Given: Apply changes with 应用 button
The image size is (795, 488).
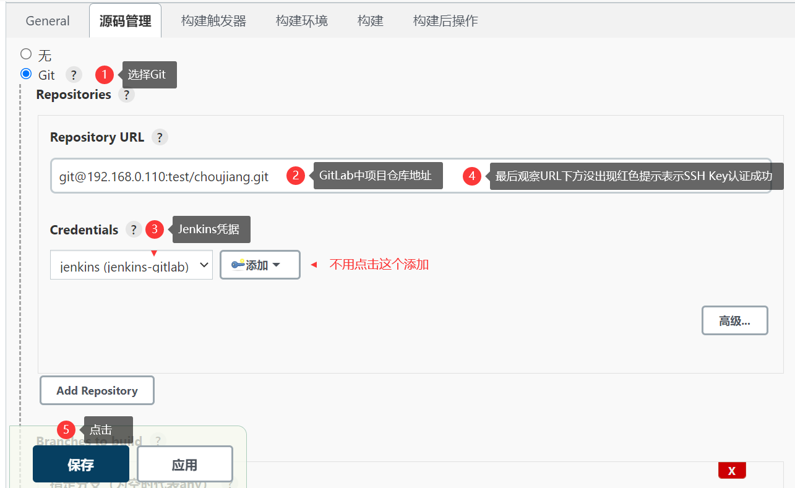Looking at the screenshot, I should (184, 464).
